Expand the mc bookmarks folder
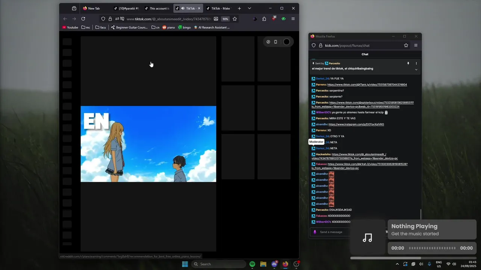The width and height of the screenshot is (481, 270). (x=86, y=27)
